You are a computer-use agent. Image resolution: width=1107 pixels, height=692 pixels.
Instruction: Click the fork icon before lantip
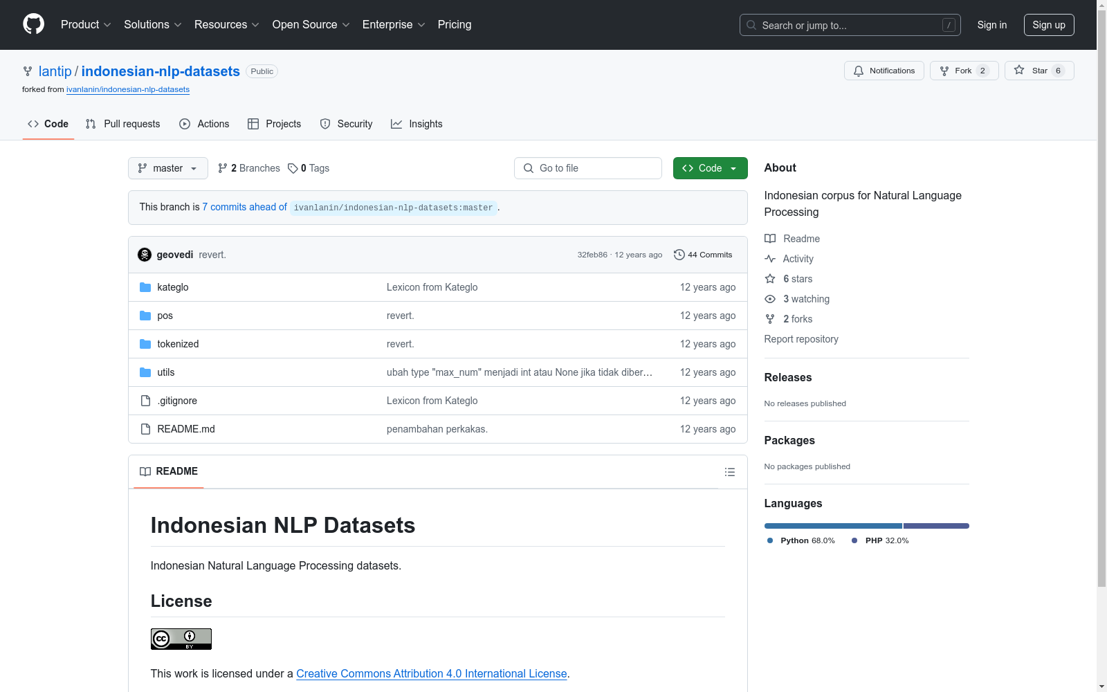(28, 71)
